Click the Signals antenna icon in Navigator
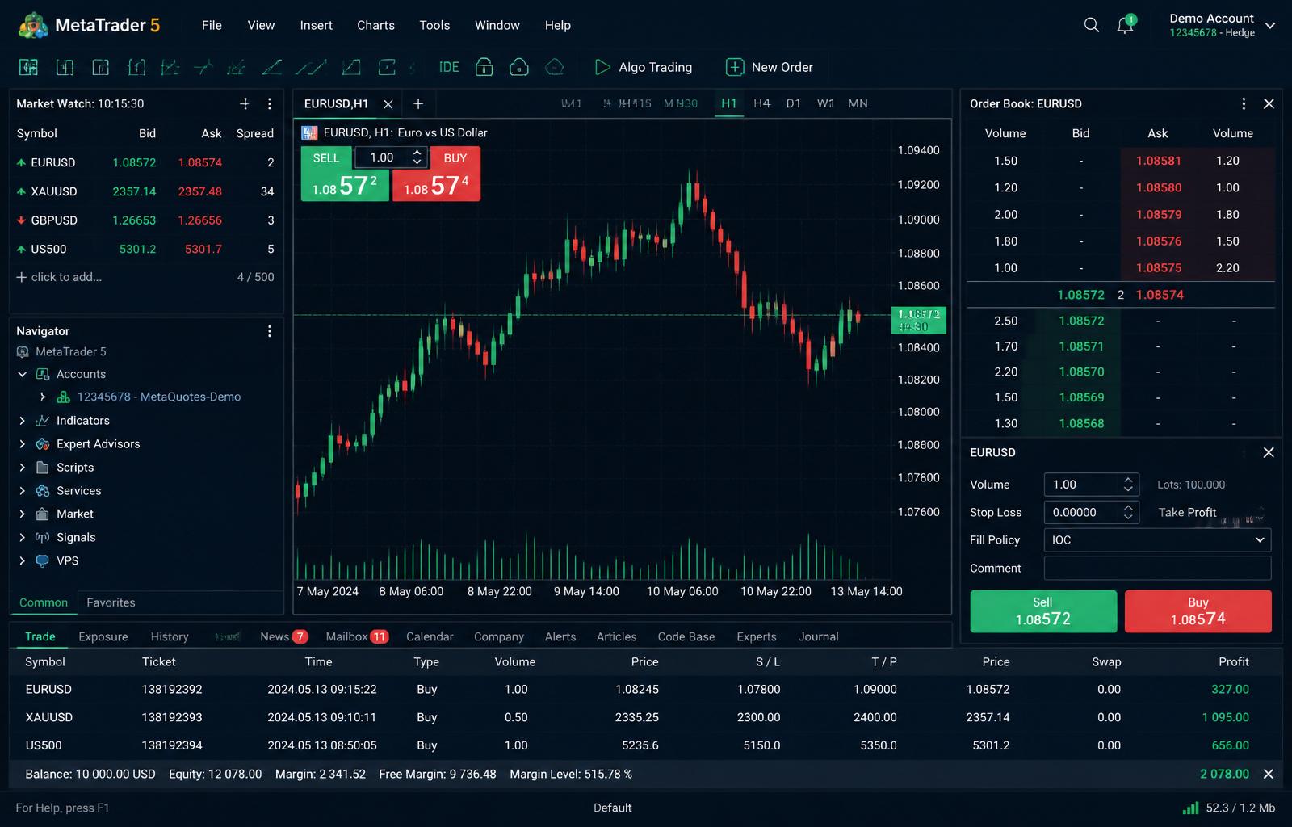This screenshot has width=1292, height=827. [43, 537]
